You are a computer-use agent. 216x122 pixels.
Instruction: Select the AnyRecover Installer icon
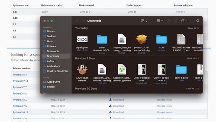point(82,69)
